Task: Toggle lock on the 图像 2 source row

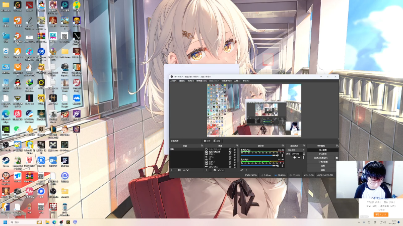Action: pyautogui.click(x=235, y=162)
